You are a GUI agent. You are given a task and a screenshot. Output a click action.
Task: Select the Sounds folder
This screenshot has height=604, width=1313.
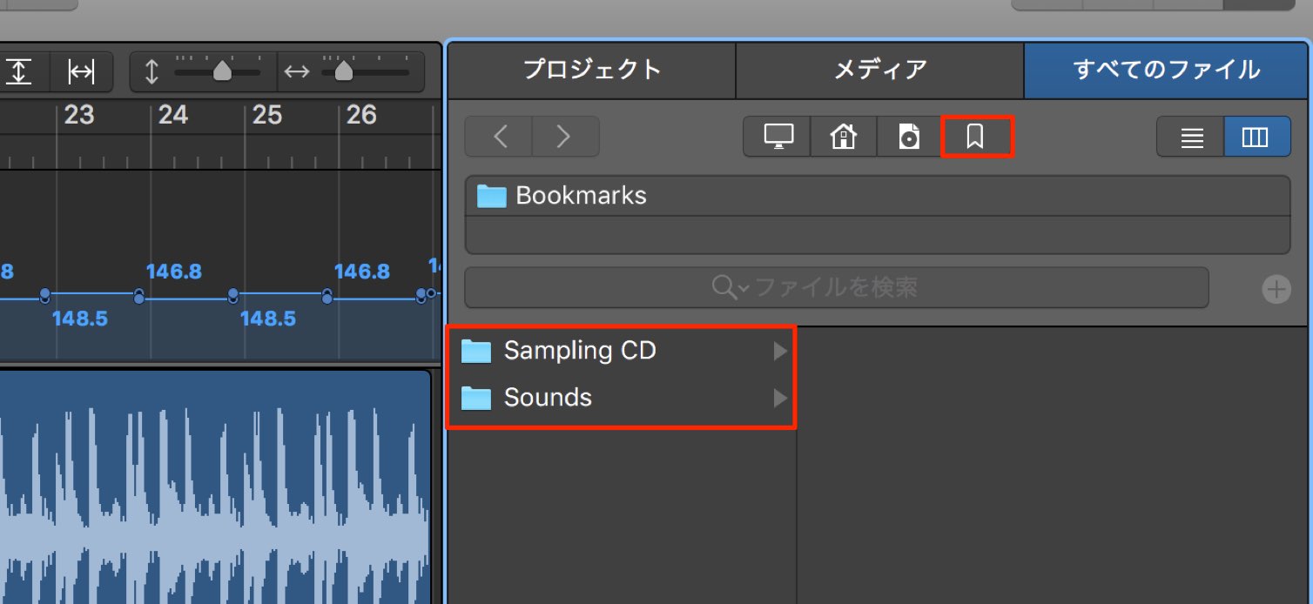tap(622, 398)
